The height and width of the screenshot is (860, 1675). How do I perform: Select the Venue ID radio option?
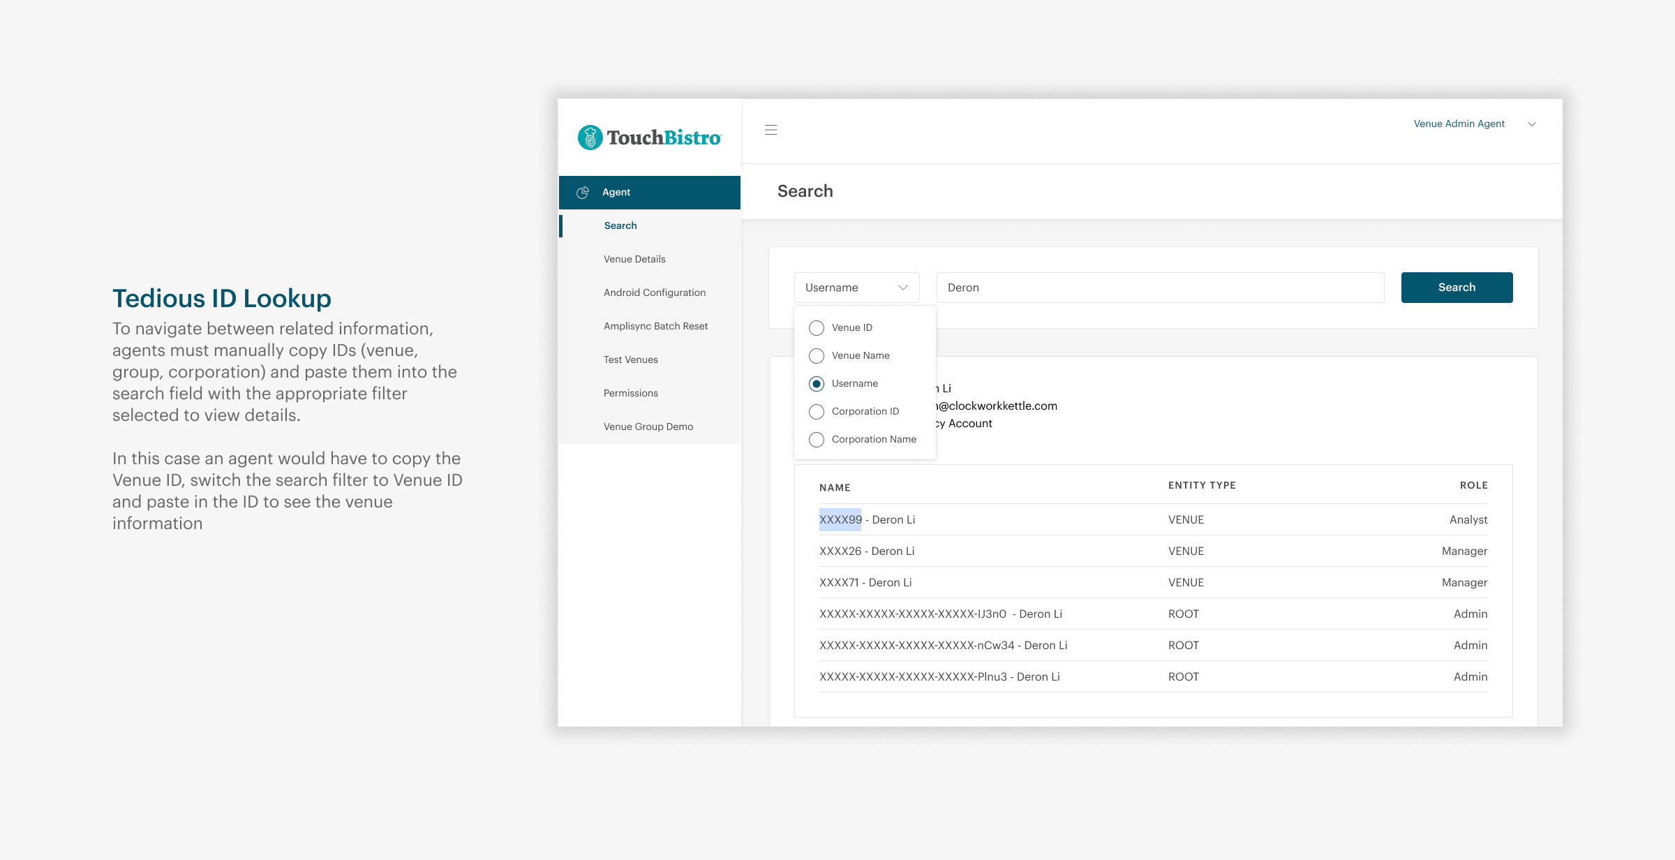(x=817, y=328)
